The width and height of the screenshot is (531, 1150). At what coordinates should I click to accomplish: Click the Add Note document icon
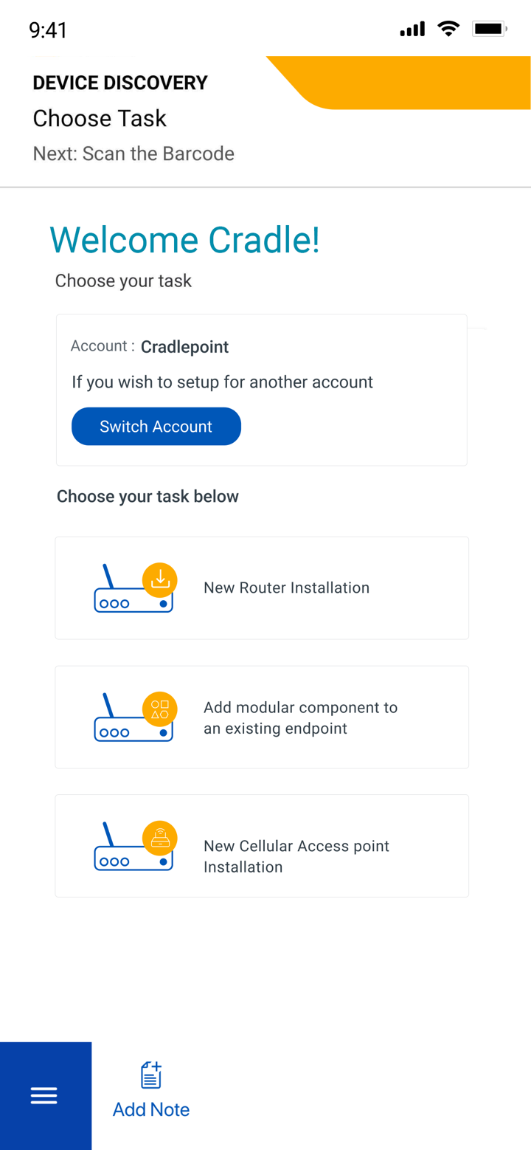150,1076
